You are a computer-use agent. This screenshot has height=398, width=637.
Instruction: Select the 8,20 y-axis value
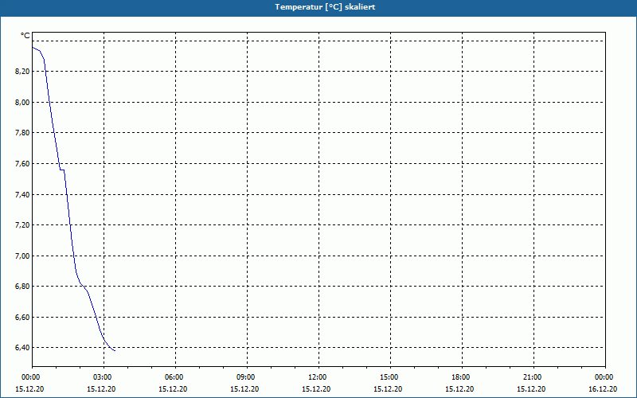22,72
